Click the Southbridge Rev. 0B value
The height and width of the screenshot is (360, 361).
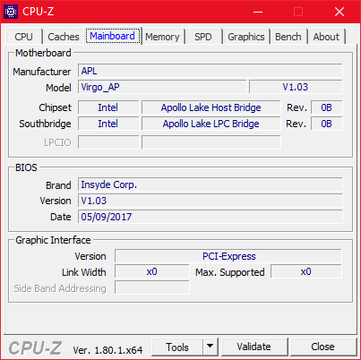click(x=327, y=124)
